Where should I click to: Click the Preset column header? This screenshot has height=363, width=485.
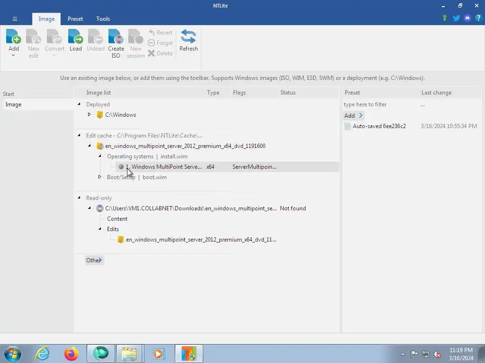381,93
